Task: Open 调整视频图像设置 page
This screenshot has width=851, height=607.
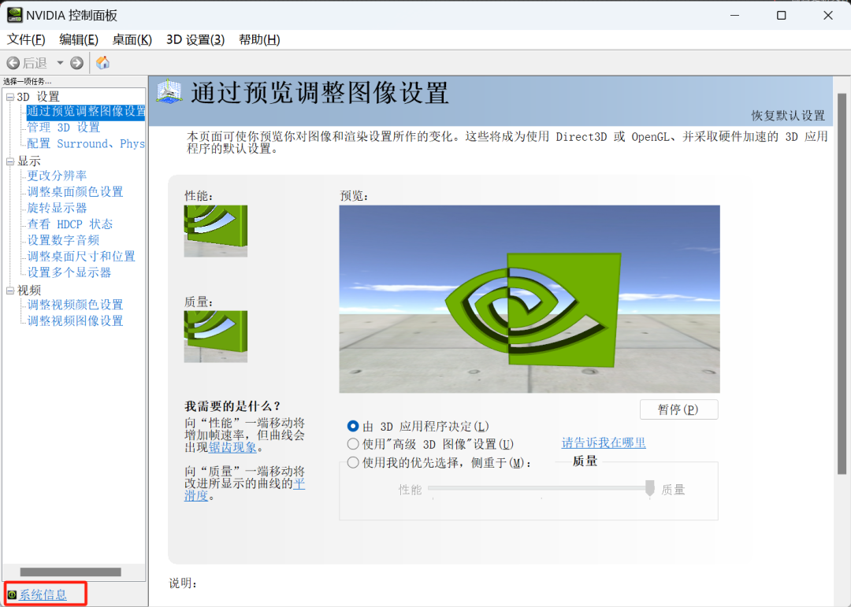Action: pyautogui.click(x=75, y=321)
